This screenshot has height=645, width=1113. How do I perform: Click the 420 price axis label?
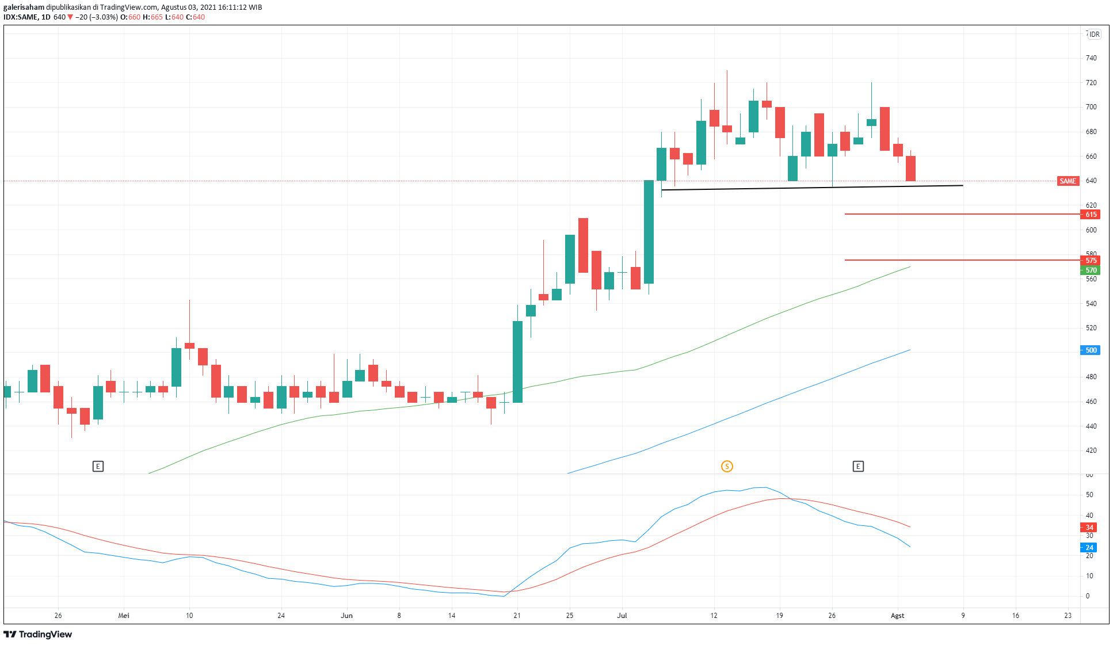(1091, 451)
